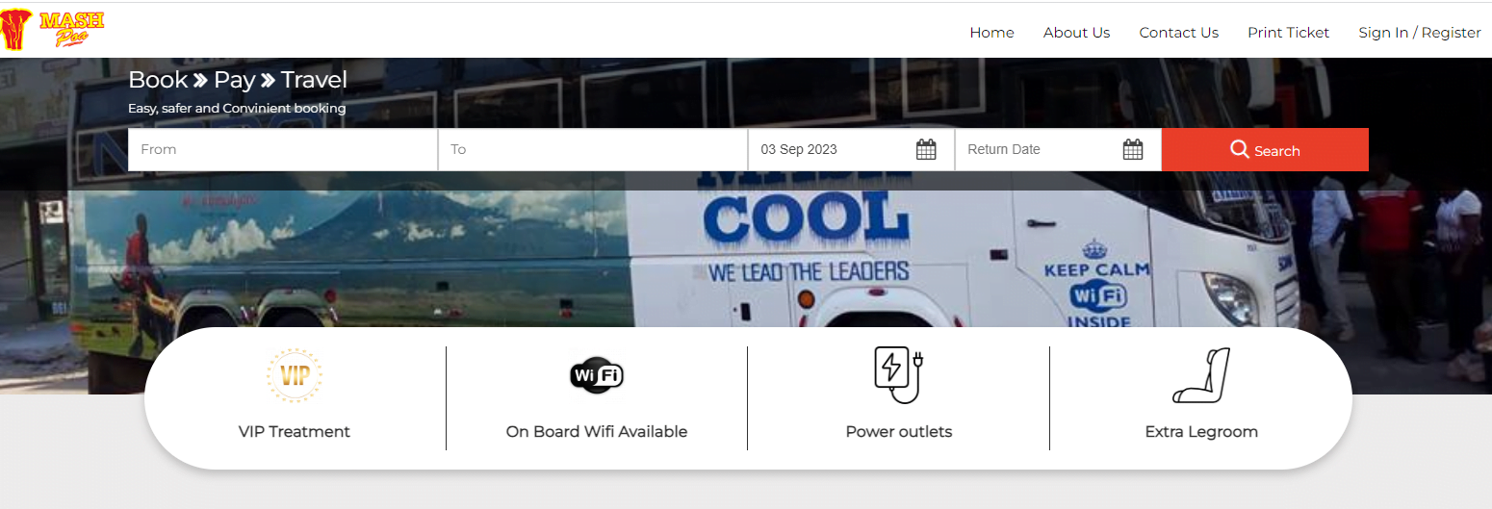Click the extra legroom seat icon
This screenshot has height=509, width=1492.
tap(1201, 375)
